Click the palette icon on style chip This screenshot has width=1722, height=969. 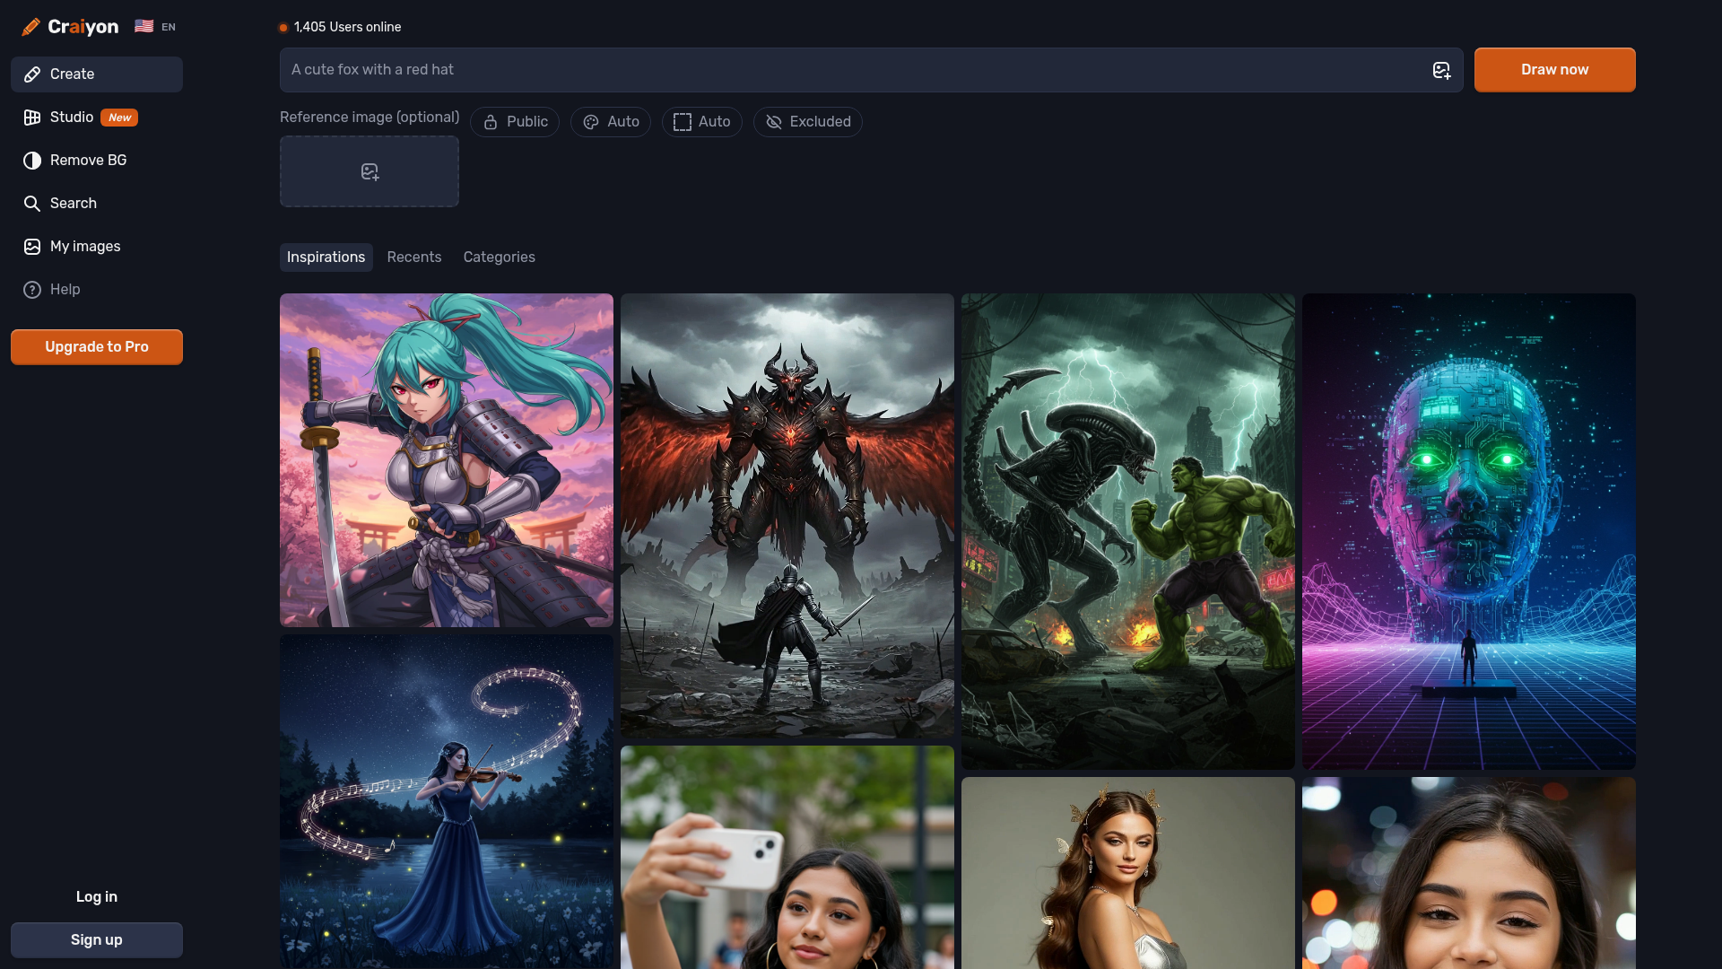(x=591, y=122)
